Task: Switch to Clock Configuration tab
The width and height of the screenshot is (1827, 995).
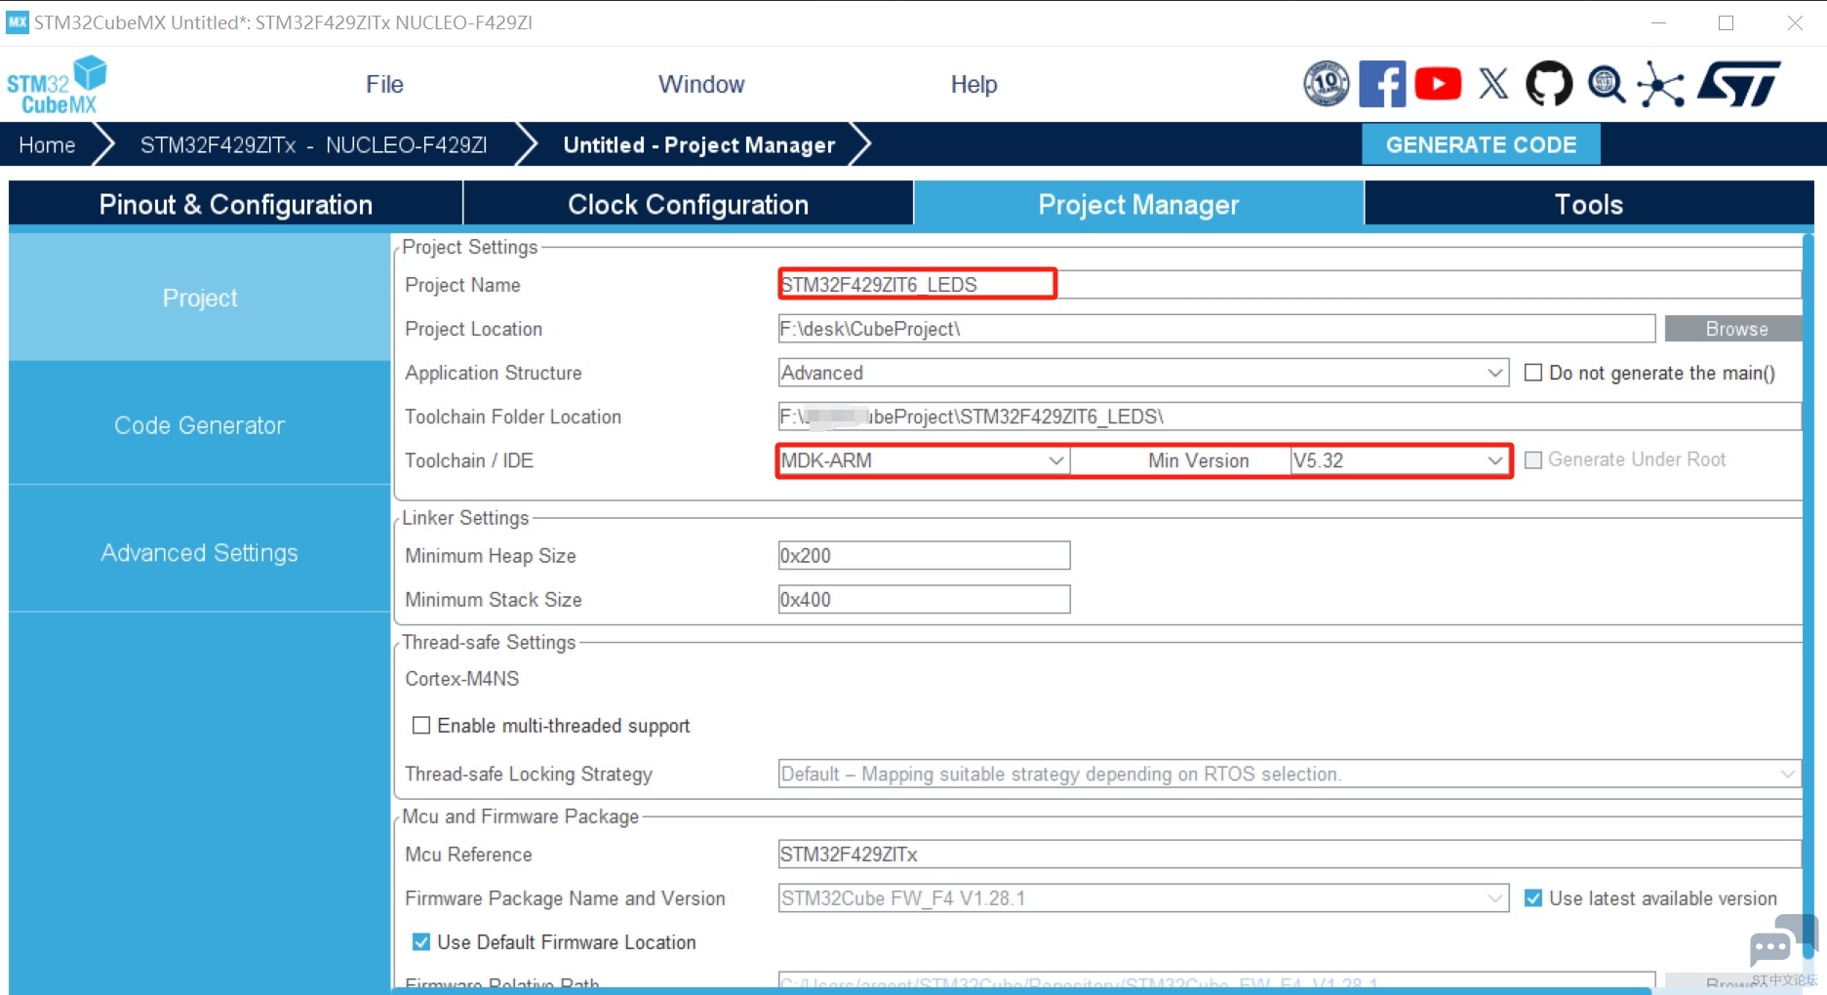Action: tap(688, 204)
